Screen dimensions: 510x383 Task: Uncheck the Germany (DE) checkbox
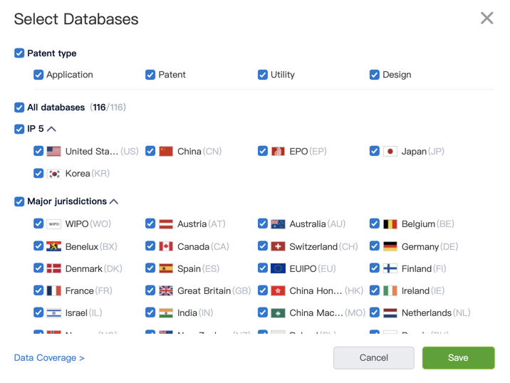(375, 246)
